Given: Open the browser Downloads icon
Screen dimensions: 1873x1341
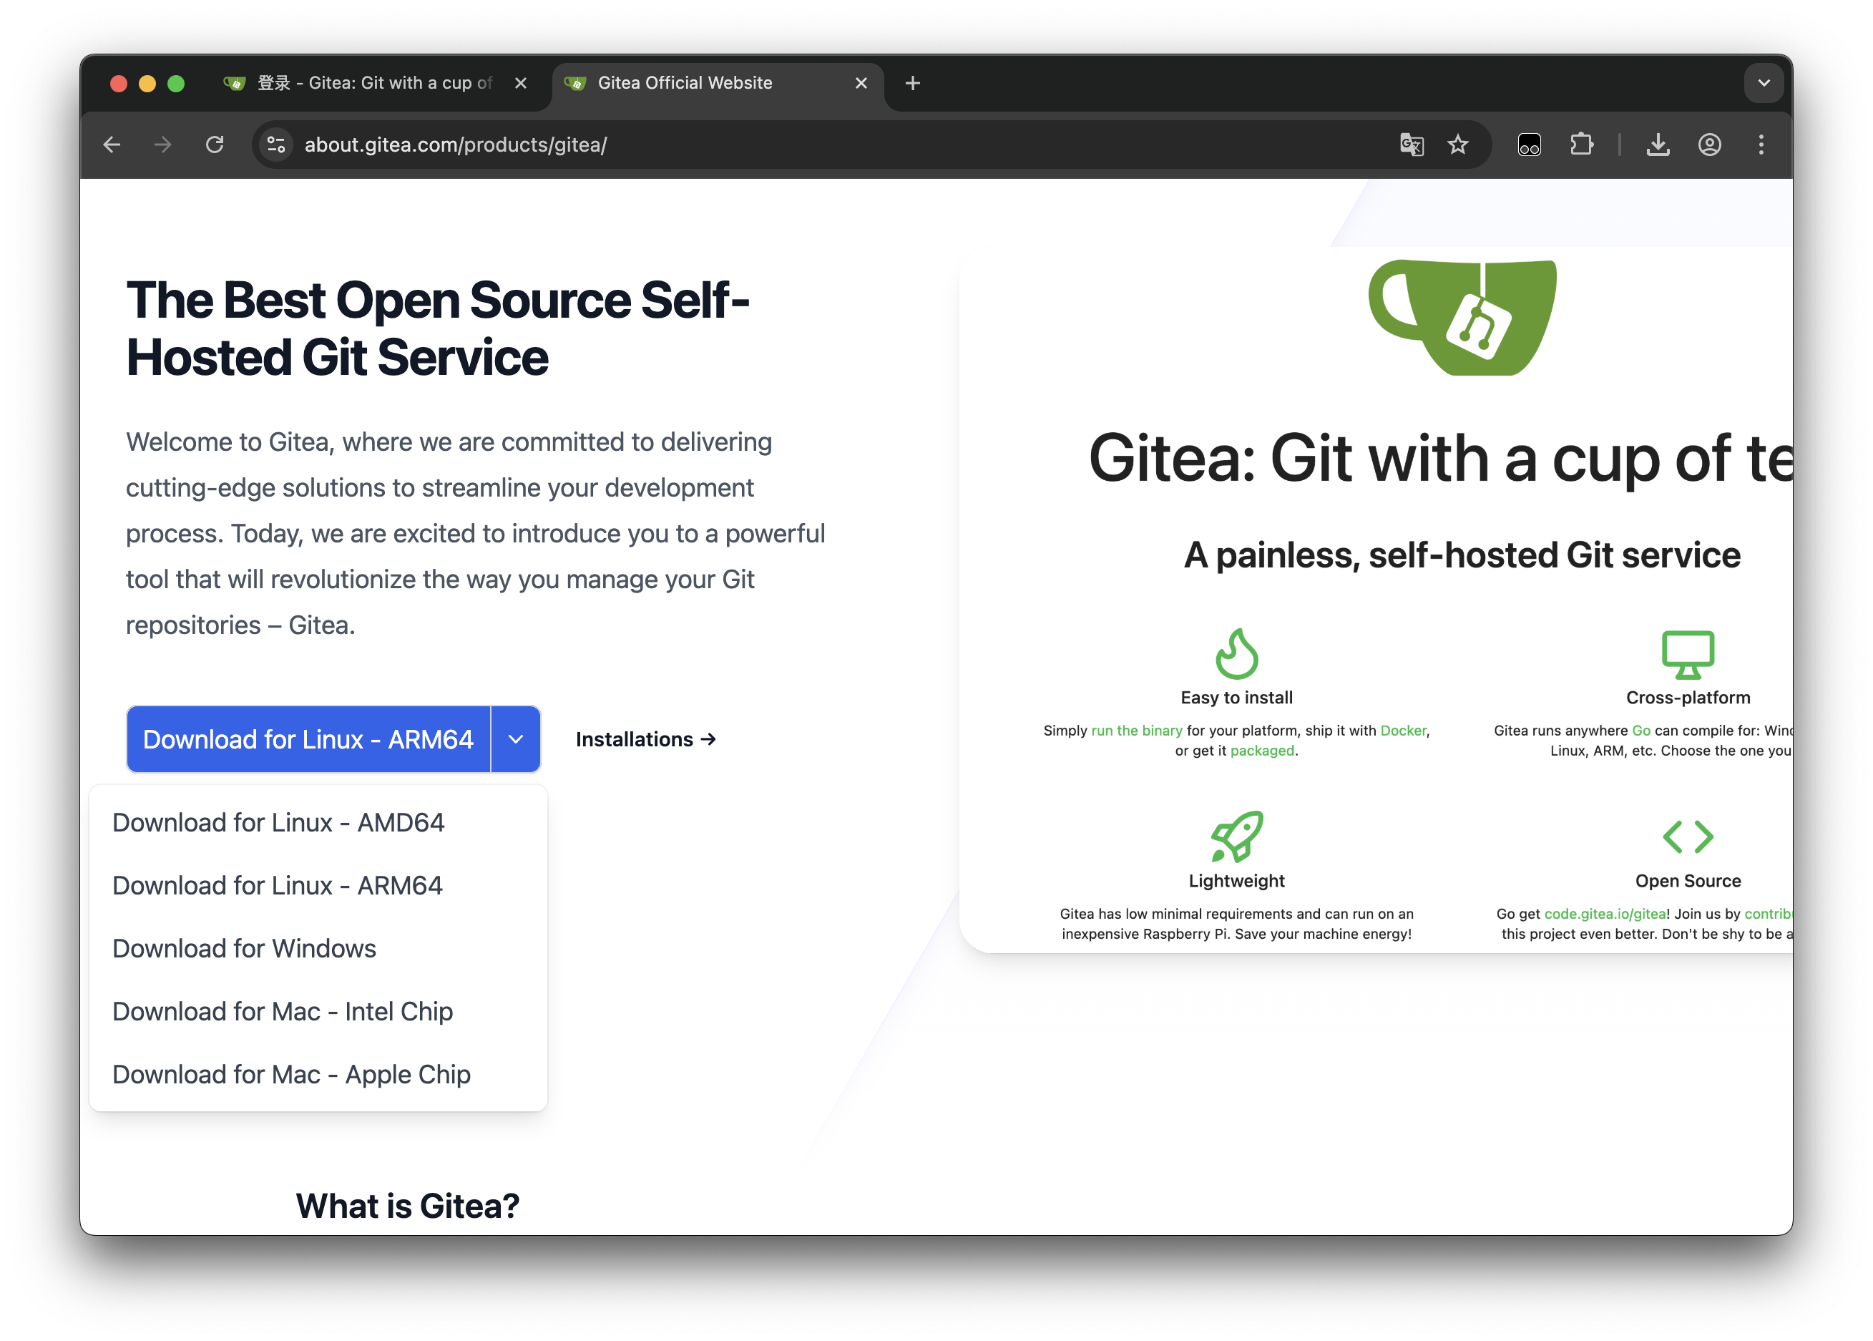Looking at the screenshot, I should point(1658,145).
